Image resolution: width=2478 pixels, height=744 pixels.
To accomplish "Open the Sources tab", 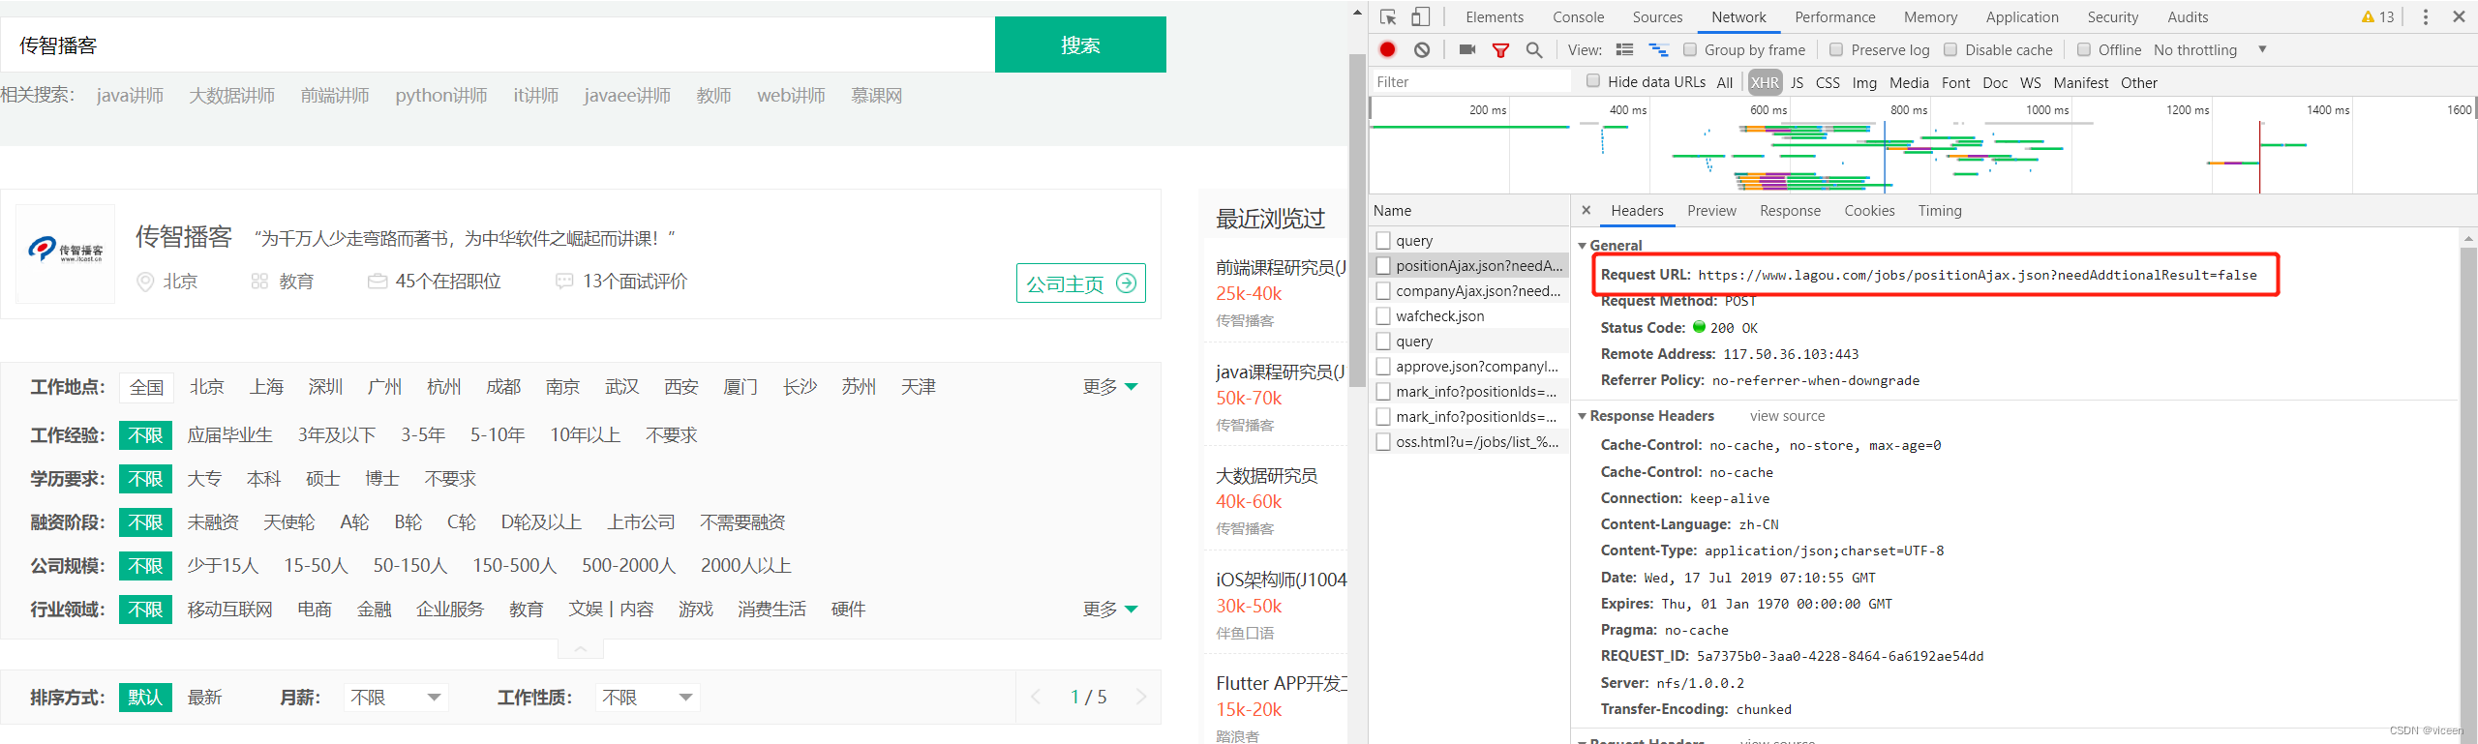I will click(x=1657, y=17).
